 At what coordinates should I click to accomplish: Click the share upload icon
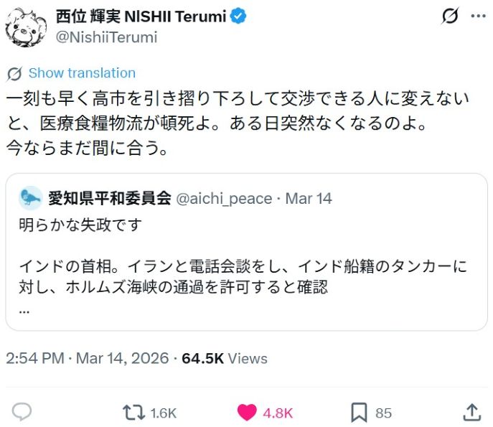pos(471,411)
